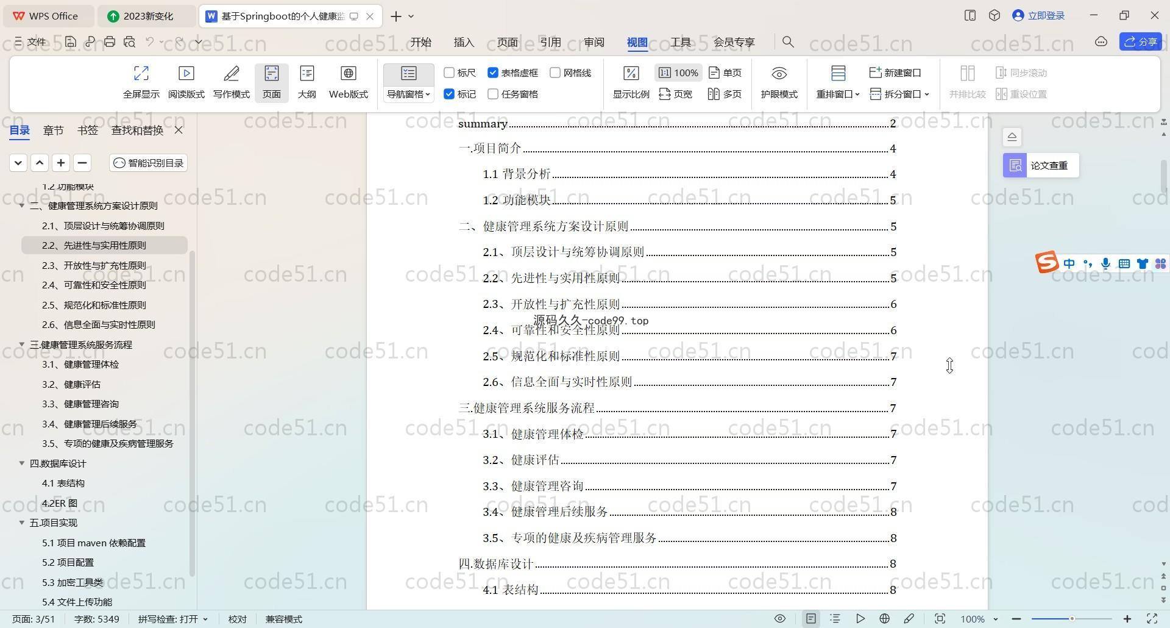The image size is (1170, 628).
Task: Open the Chapters tab in navigation pane
Action: (53, 130)
